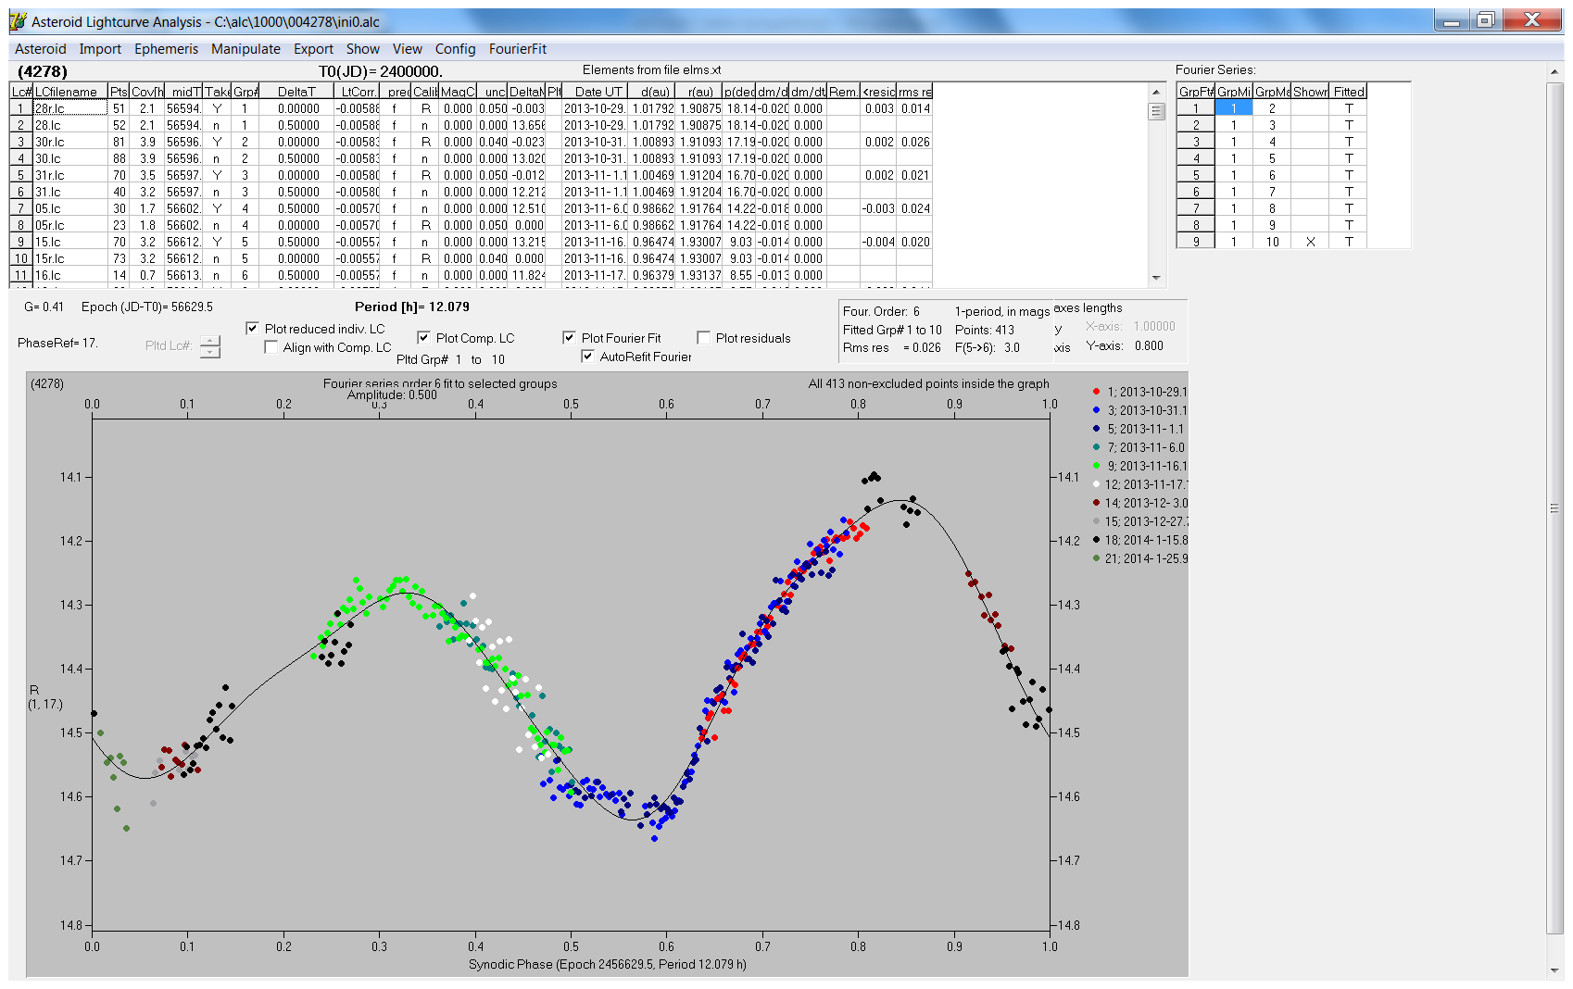Click the PhaseRef= 17. label
1573x989 pixels.
click(x=57, y=343)
